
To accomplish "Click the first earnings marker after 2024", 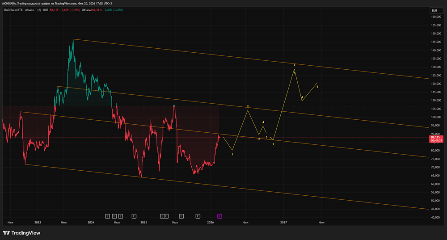I will pyautogui.click(x=107, y=216).
